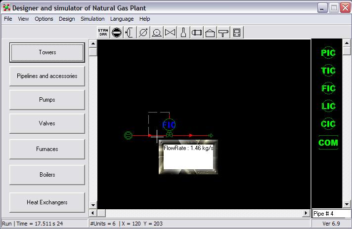The height and width of the screenshot is (229, 352).
Task: Pick the FIC flow controller in right palette
Action: 328,88
